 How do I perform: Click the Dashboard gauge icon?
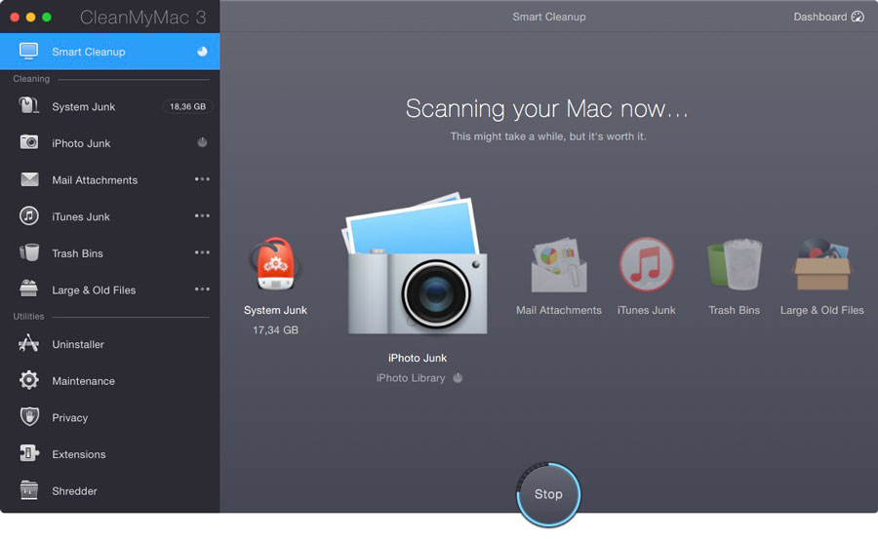pos(858,17)
